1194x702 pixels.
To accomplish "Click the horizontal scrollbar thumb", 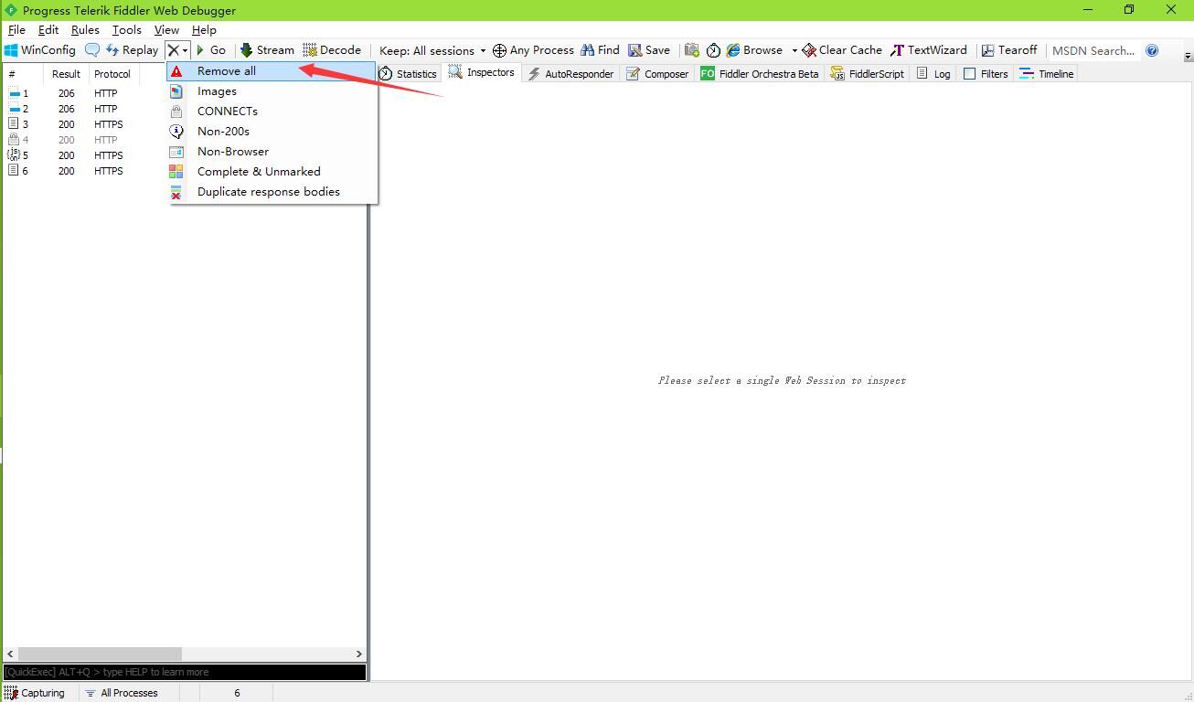I will click(x=100, y=654).
